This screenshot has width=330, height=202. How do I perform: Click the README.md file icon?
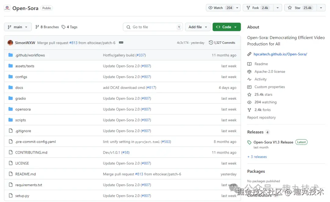click(x=10, y=174)
